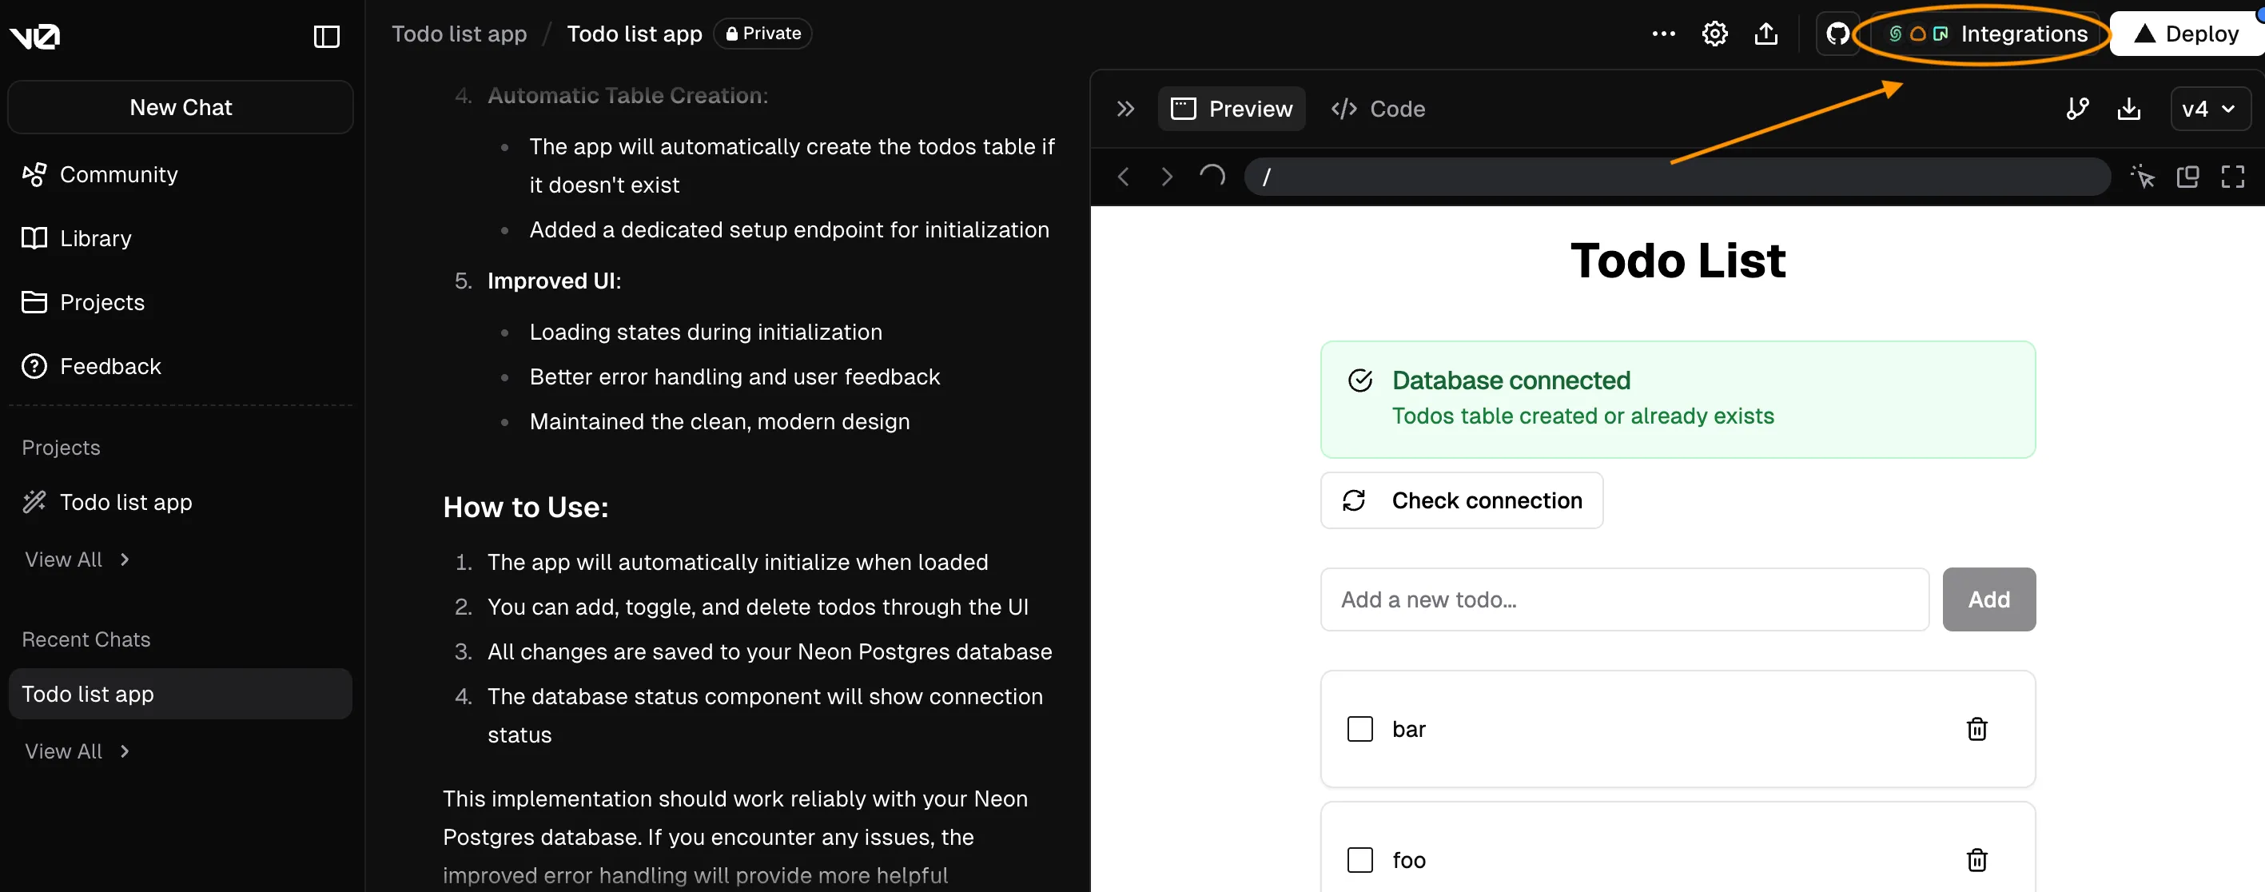Type in the Add a new todo field
Screen dimensions: 2265x892
tap(1623, 599)
